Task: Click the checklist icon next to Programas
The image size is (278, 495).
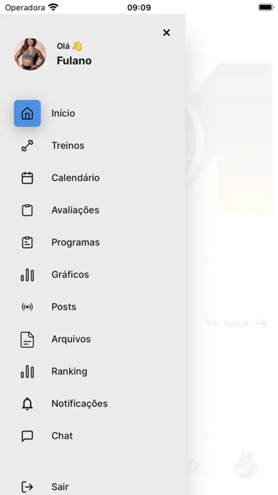Action: 27,242
